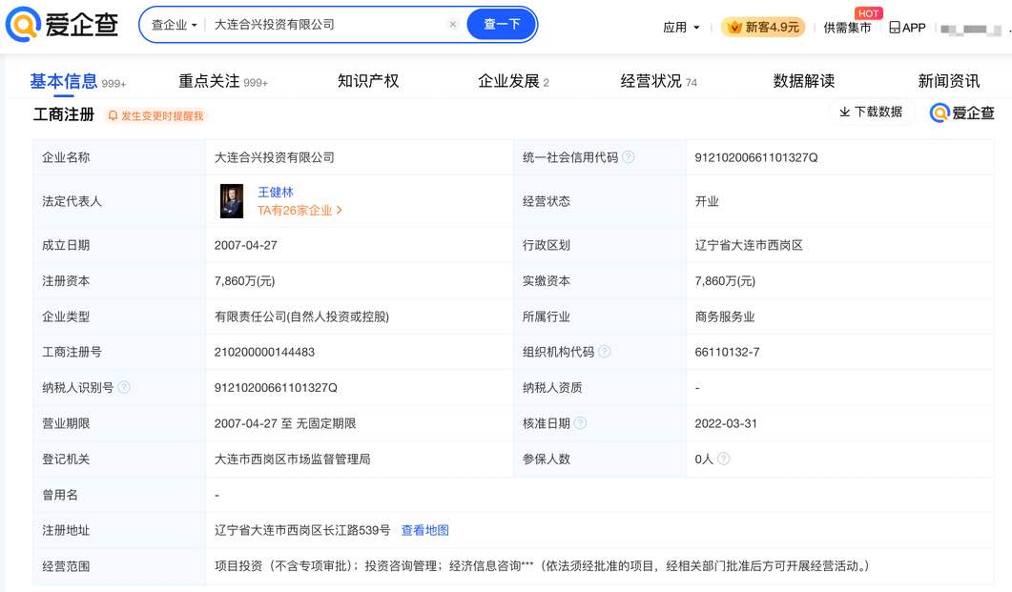Clear the search box with the × icon

tap(453, 23)
